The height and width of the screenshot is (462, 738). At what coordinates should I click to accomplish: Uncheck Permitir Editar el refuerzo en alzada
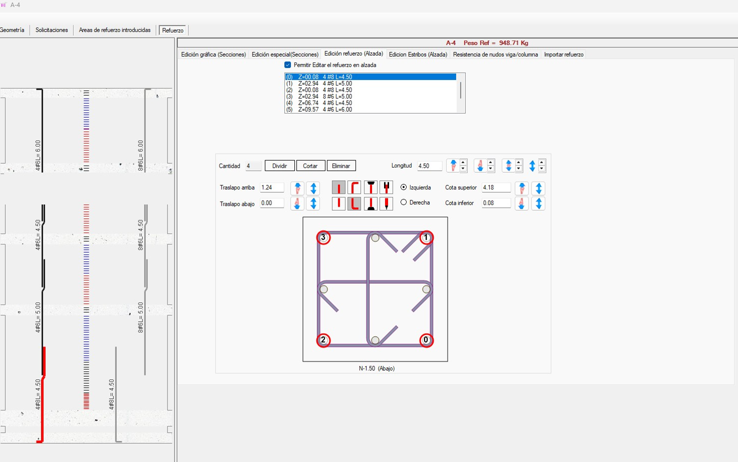288,65
